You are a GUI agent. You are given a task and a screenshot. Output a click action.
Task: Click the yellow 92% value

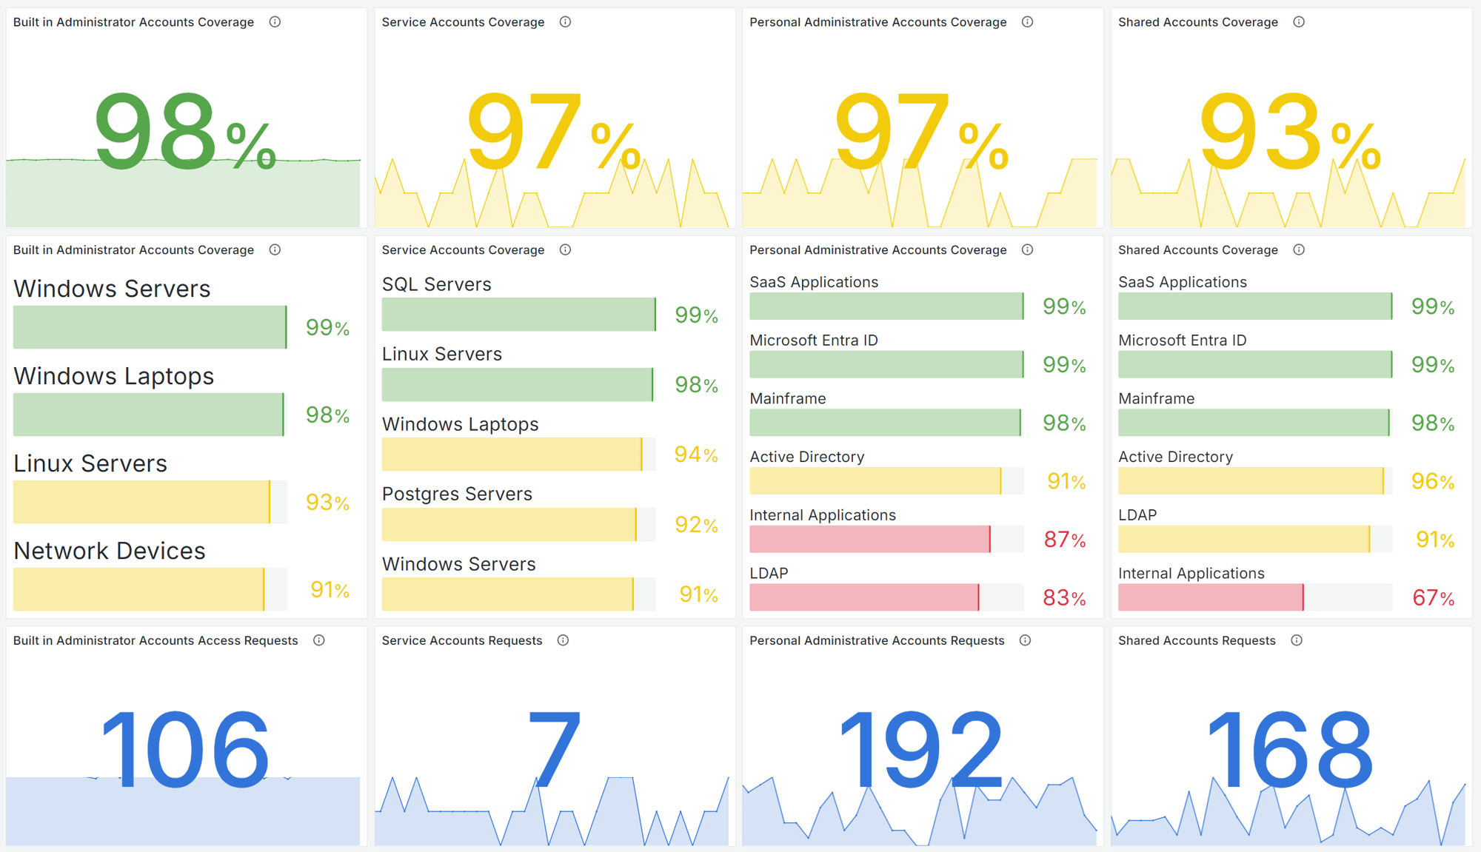click(696, 524)
